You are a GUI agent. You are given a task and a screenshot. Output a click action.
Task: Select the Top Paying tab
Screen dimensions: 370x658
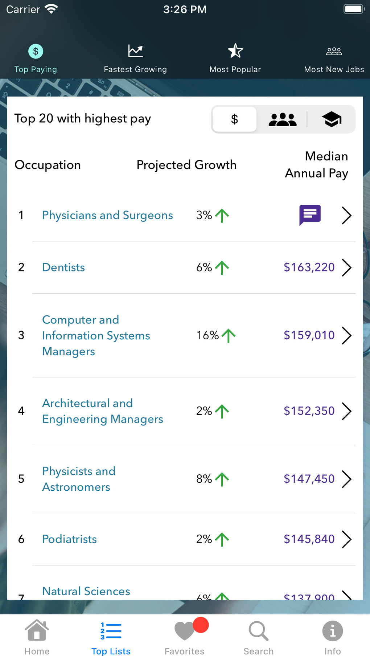[36, 58]
